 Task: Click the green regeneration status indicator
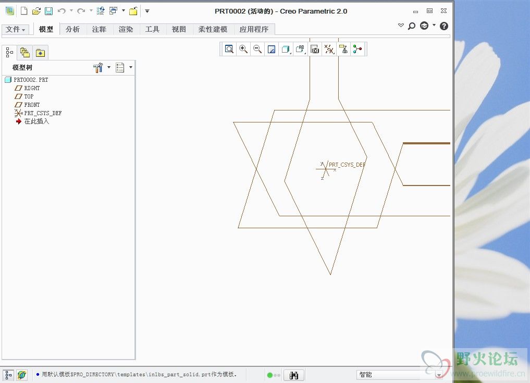270,375
